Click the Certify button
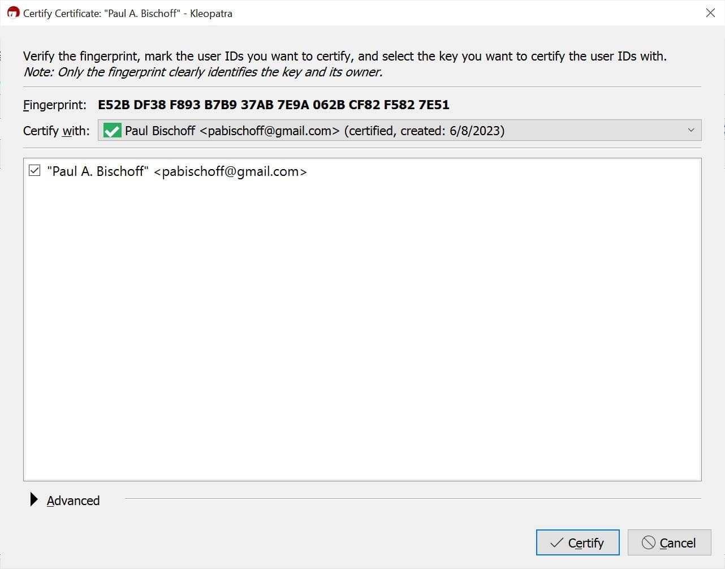This screenshot has width=725, height=569. (x=577, y=542)
